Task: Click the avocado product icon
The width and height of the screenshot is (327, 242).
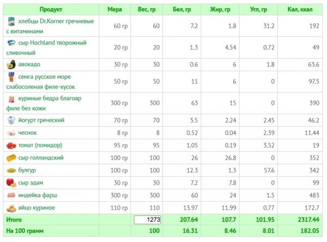Action: click(11, 64)
